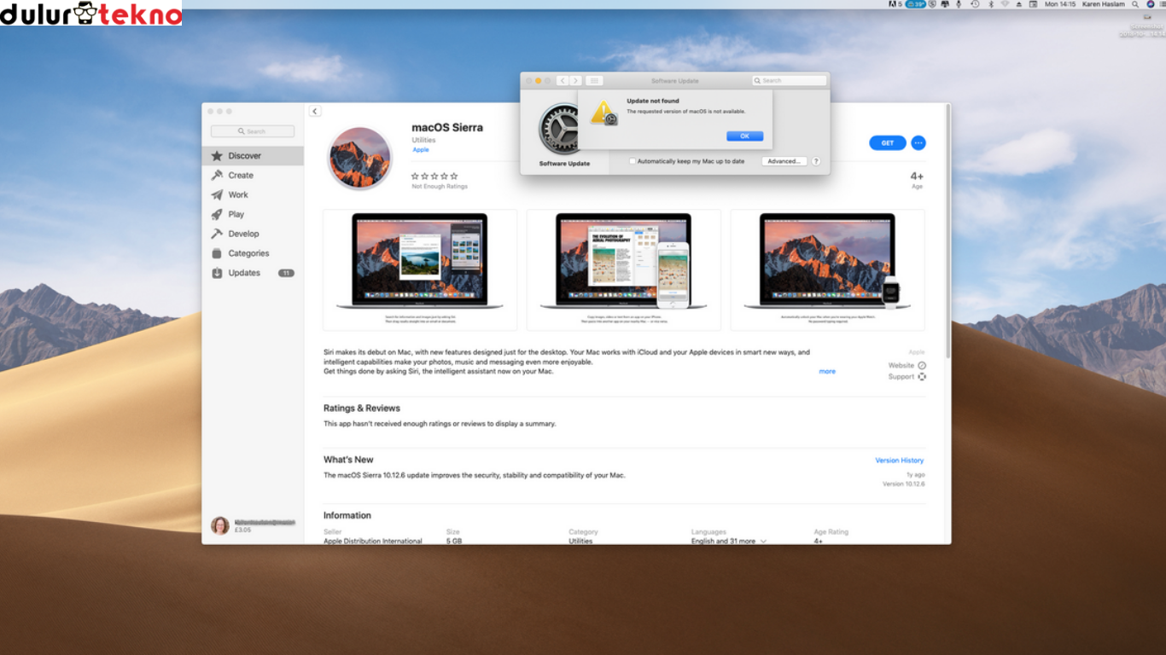Viewport: 1166px width, 655px height.
Task: Click the 'Version 10.12.6' text
Action: click(x=904, y=484)
